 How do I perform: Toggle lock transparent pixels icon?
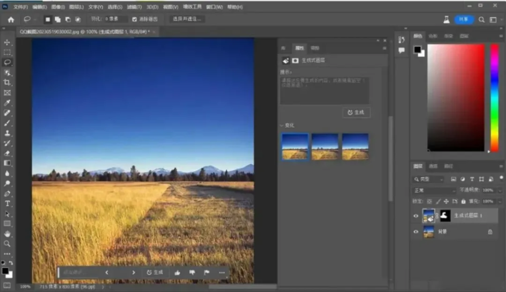[429, 201]
